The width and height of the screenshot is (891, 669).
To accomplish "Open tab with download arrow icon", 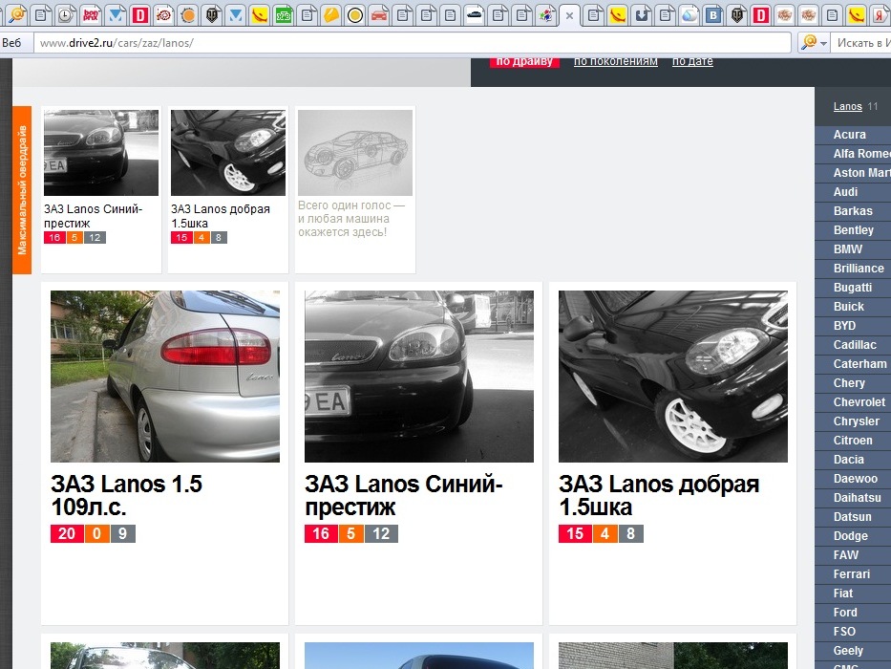I will pos(642,14).
